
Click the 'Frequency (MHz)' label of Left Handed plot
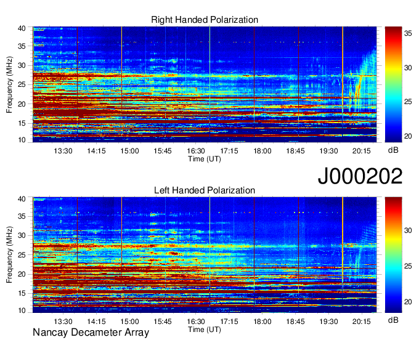[x=9, y=255]
